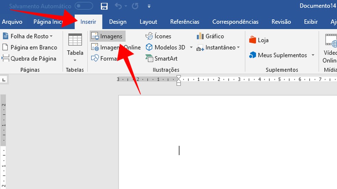Click the Quebra de Página icon
This screenshot has width=337, height=189.
(x=5, y=58)
